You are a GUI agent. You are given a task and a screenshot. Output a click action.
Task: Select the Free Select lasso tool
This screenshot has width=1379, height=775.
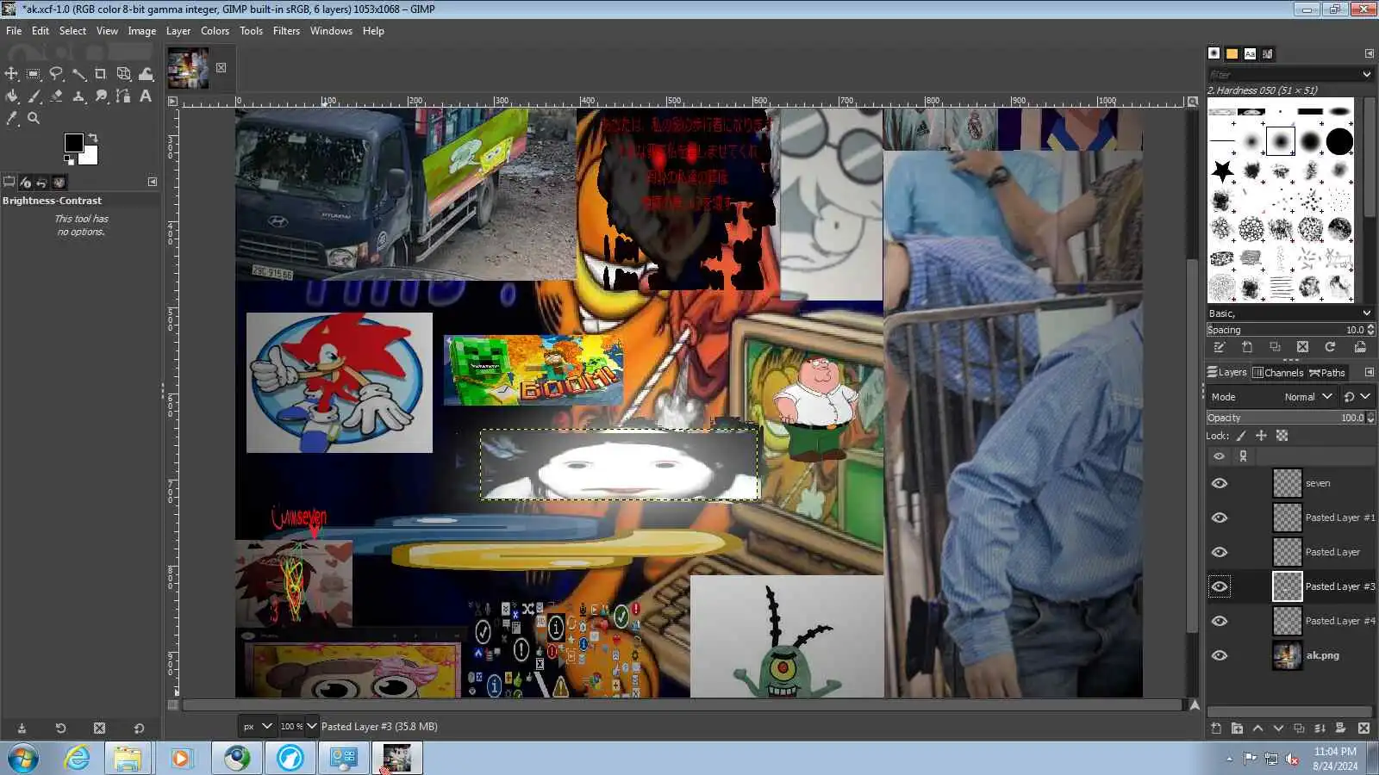click(x=56, y=74)
